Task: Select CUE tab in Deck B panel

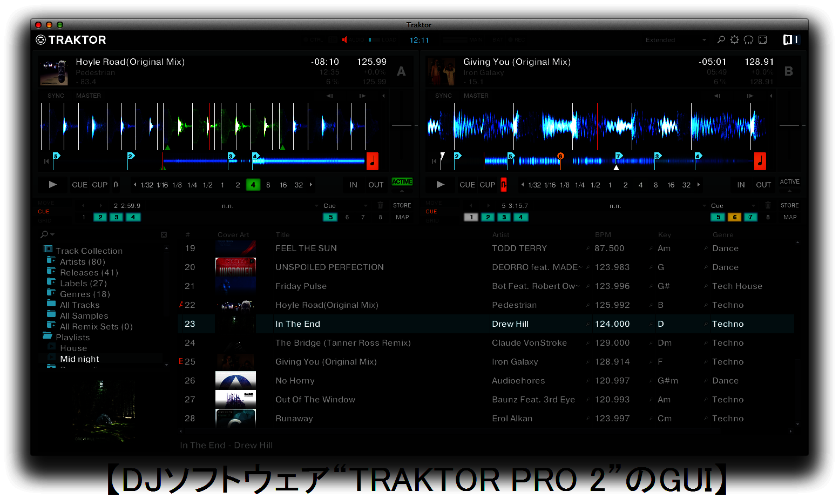Action: click(x=431, y=212)
